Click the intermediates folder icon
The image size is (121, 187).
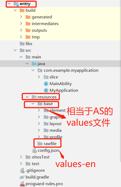(28, 24)
